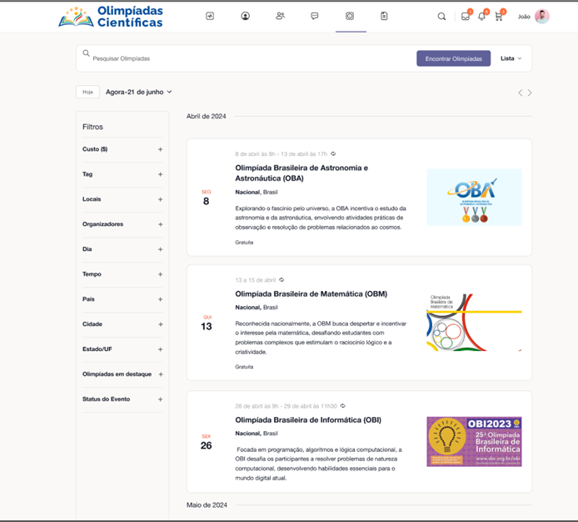Screen dimensions: 578x522
Task: Click the SEG 8 date on OBA card
Action: [206, 198]
